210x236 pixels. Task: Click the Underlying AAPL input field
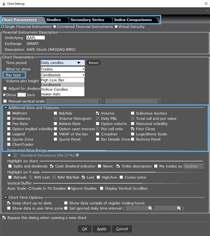pos(35,38)
